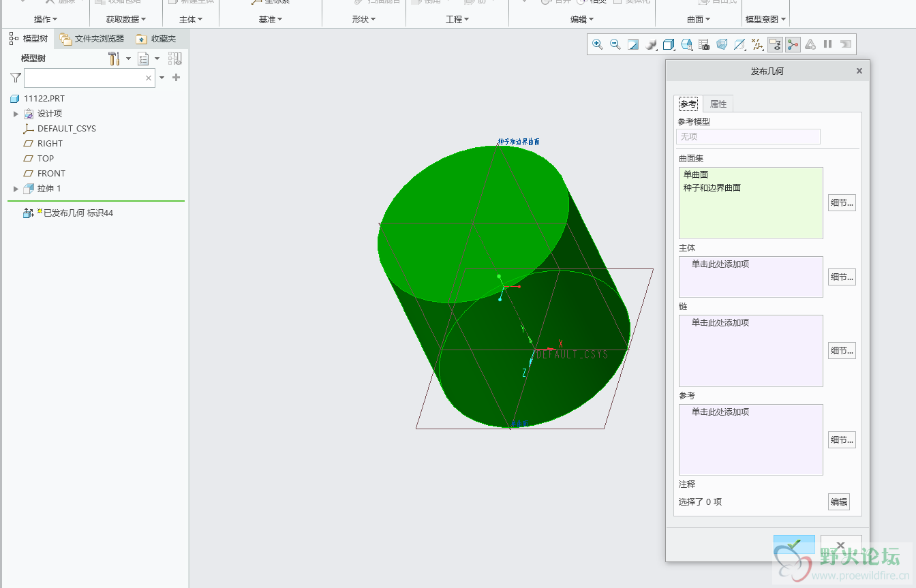916x588 pixels.
Task: Open the 编辑 ribbon group dropdown
Action: pyautogui.click(x=582, y=20)
